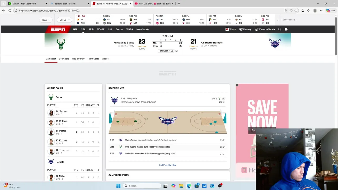The height and width of the screenshot is (190, 338).
Task: Click the Charlotte Hornets logo in the game header
Action: pyautogui.click(x=275, y=44)
